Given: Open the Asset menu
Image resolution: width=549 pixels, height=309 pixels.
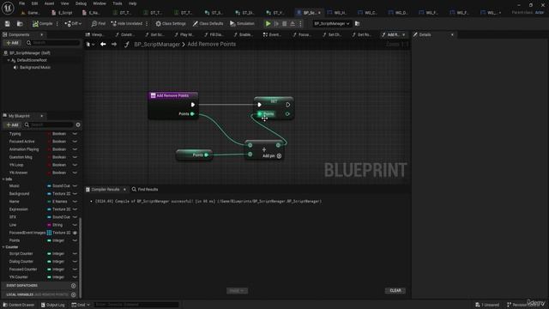Looking at the screenshot, I should click(x=49, y=3).
